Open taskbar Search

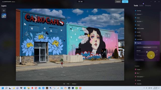[6, 88]
